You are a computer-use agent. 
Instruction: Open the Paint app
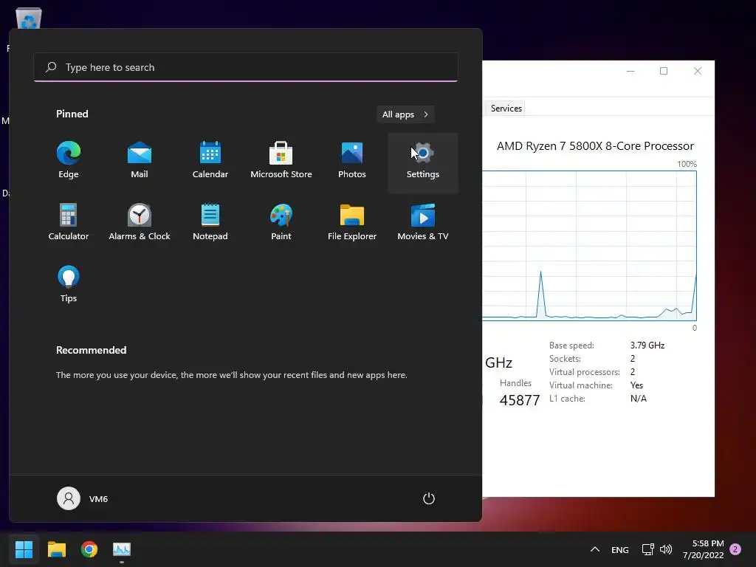281,222
